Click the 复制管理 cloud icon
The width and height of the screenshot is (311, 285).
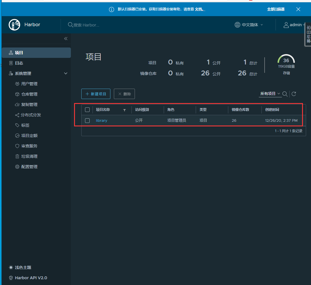[x=17, y=105]
